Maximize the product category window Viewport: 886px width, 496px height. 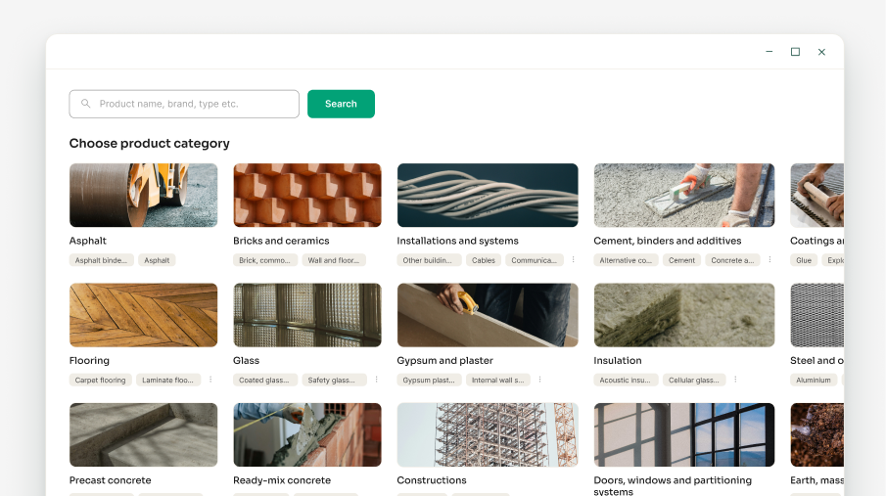pos(795,52)
